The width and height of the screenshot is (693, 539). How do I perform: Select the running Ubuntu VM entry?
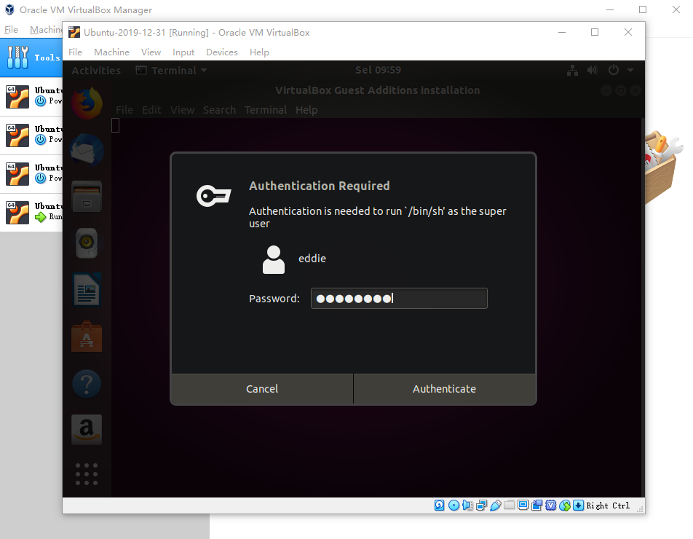[x=31, y=212]
